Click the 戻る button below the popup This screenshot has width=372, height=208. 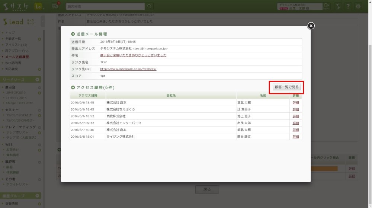(x=207, y=189)
